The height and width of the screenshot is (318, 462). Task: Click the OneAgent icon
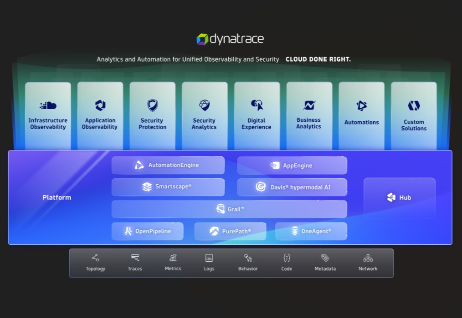coord(295,231)
